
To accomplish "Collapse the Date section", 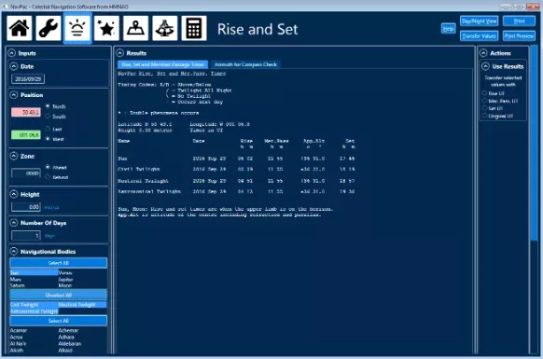I will pyautogui.click(x=14, y=66).
